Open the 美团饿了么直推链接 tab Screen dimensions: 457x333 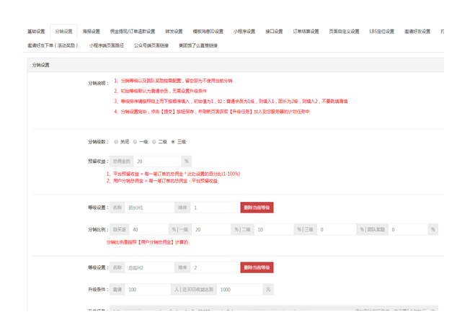point(198,45)
